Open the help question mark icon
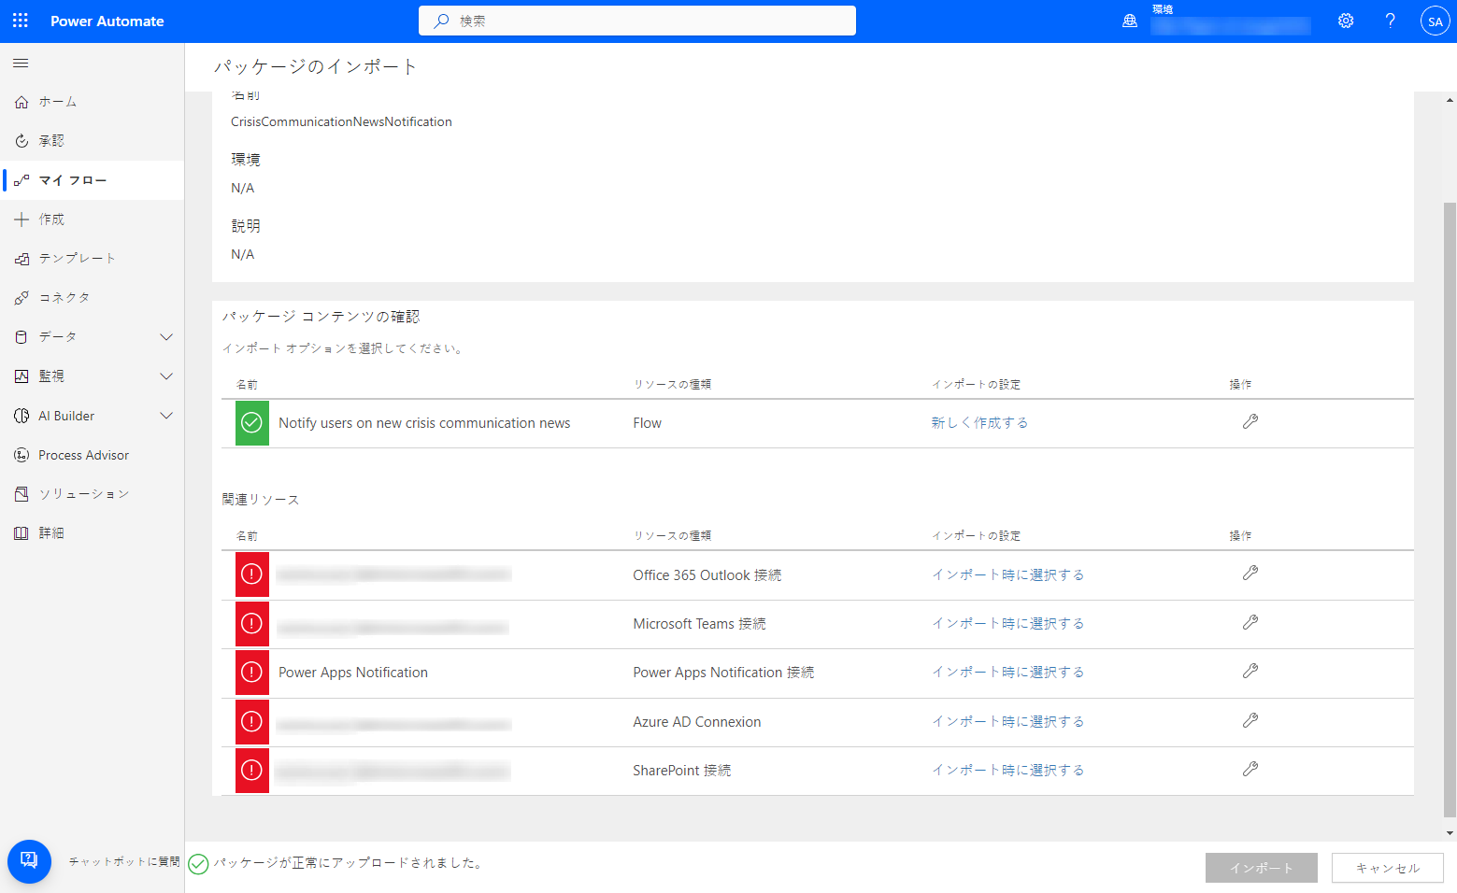 tap(1391, 21)
